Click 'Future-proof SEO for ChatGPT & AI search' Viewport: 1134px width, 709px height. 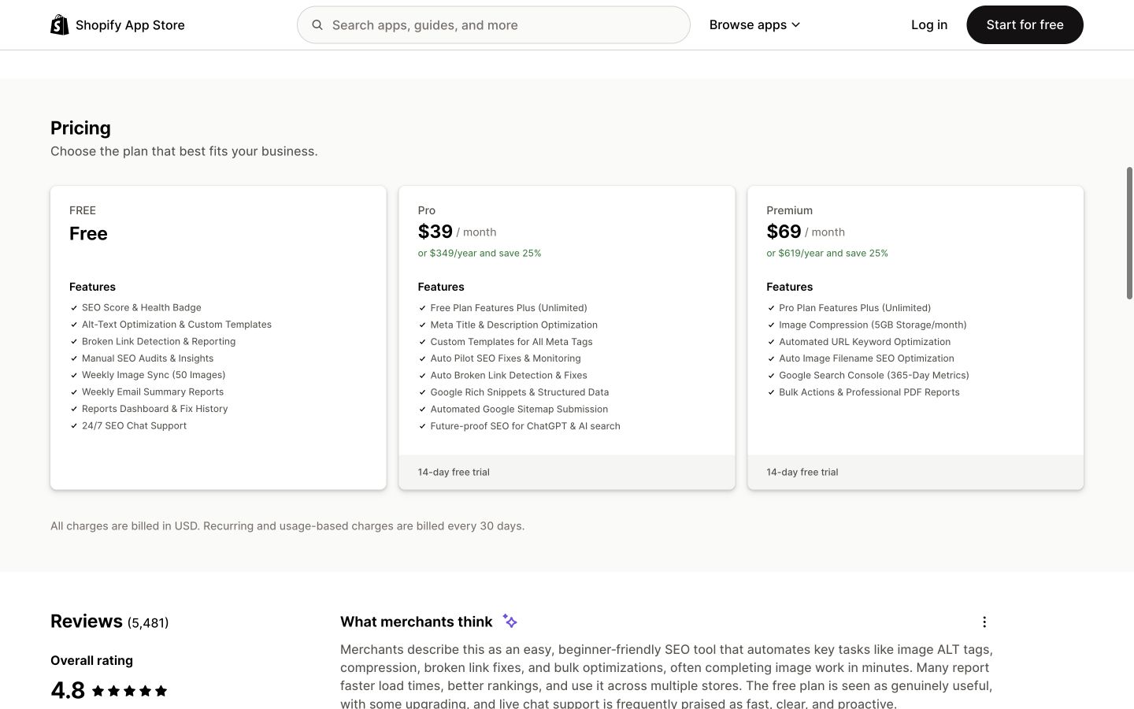click(525, 426)
